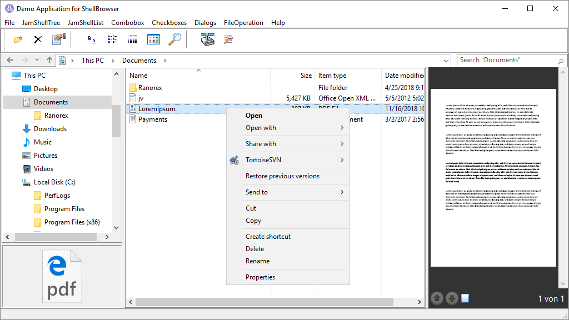This screenshot has height=320, width=569.
Task: Click preview next page down arrow
Action: click(x=452, y=298)
